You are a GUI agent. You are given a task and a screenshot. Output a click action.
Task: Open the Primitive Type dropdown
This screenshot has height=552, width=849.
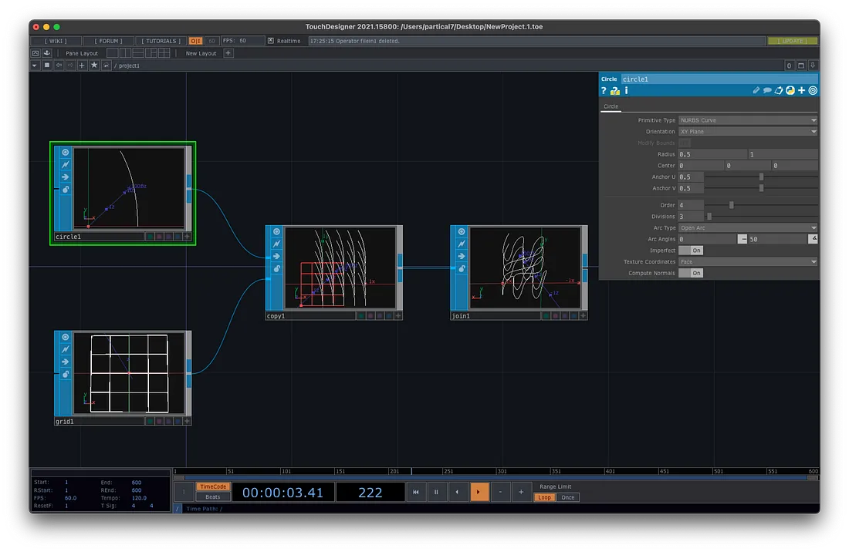747,120
